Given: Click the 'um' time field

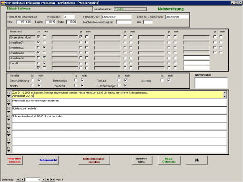Looking at the screenshot, I should [x=148, y=22].
